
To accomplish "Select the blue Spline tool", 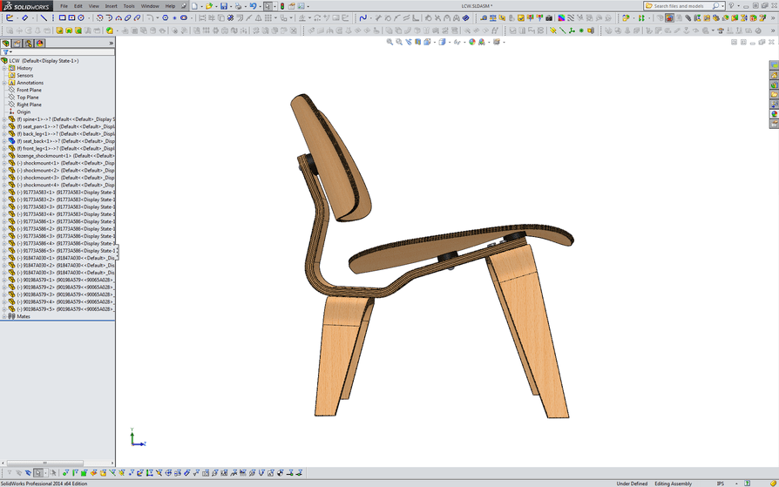I will pos(362,18).
